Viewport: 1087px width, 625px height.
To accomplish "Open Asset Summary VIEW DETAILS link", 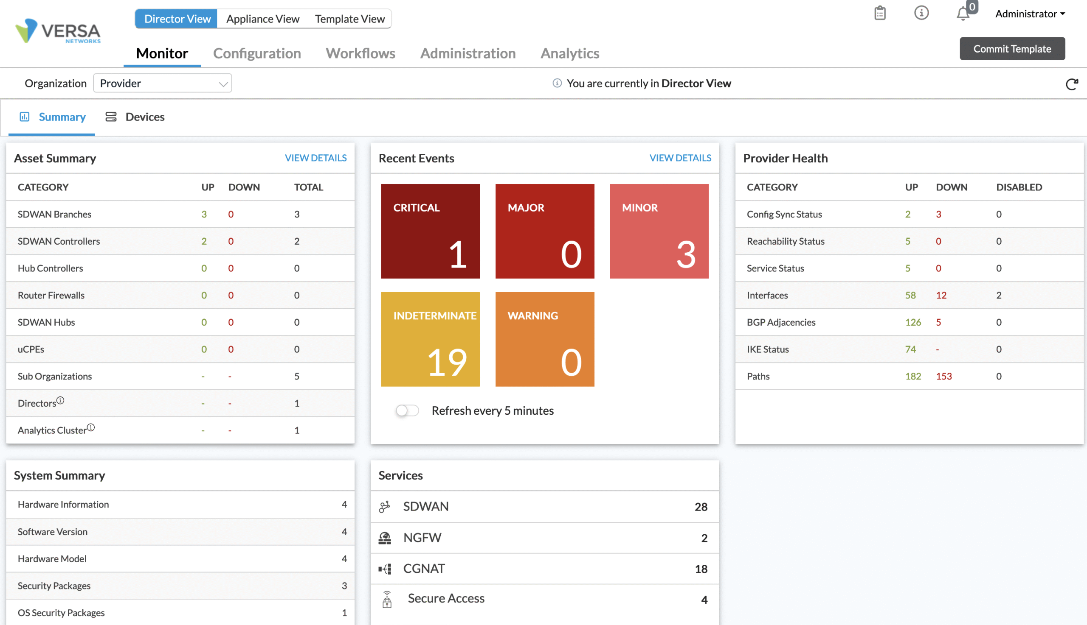I will [x=315, y=158].
